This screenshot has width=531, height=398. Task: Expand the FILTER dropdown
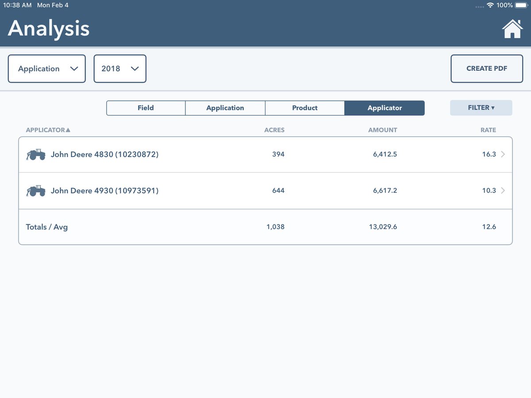481,108
